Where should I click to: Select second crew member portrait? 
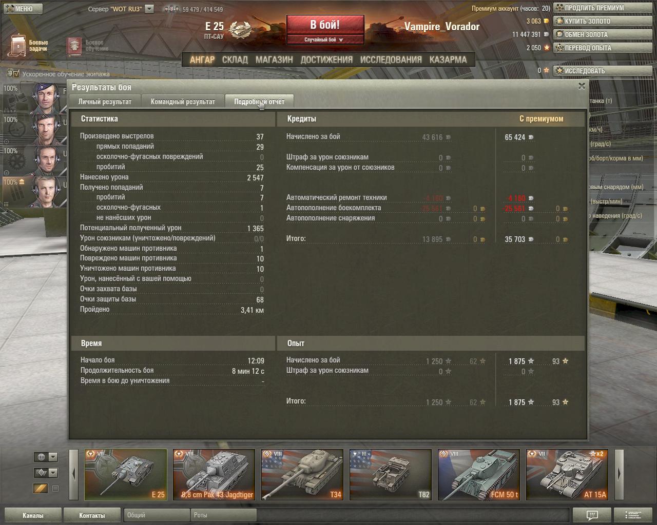[x=46, y=129]
